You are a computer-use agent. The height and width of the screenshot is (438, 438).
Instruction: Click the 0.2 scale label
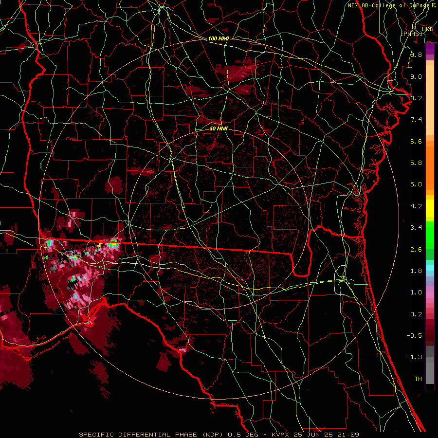(416, 314)
